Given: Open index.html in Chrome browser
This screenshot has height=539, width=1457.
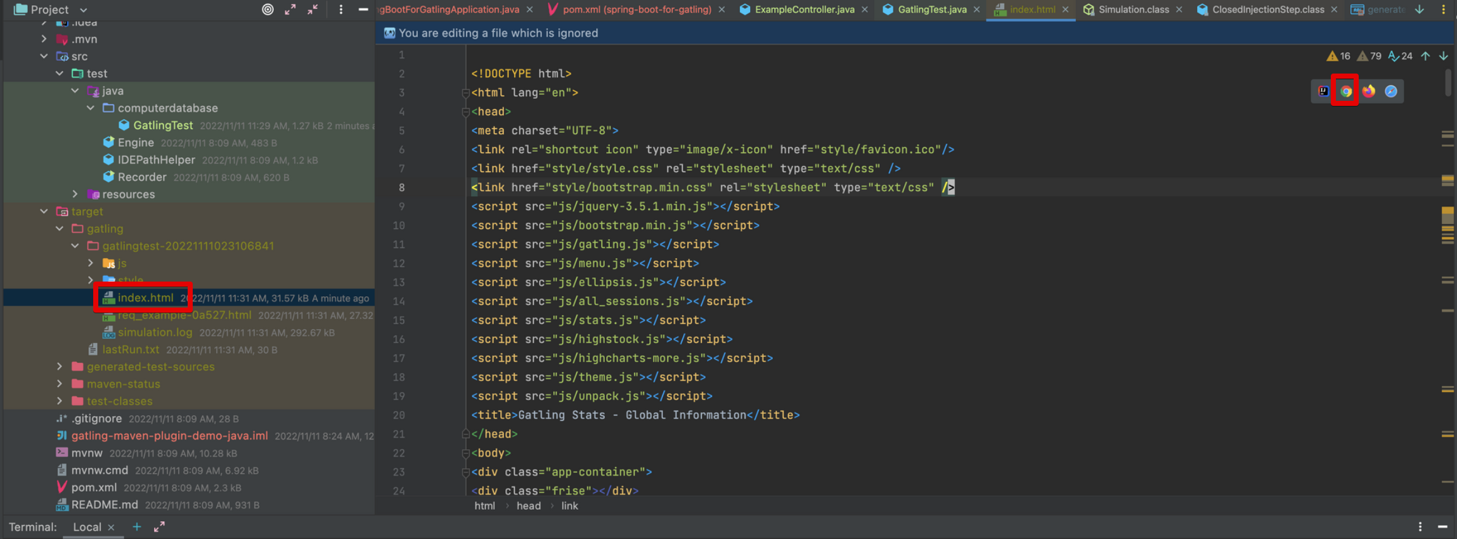Looking at the screenshot, I should [1345, 91].
